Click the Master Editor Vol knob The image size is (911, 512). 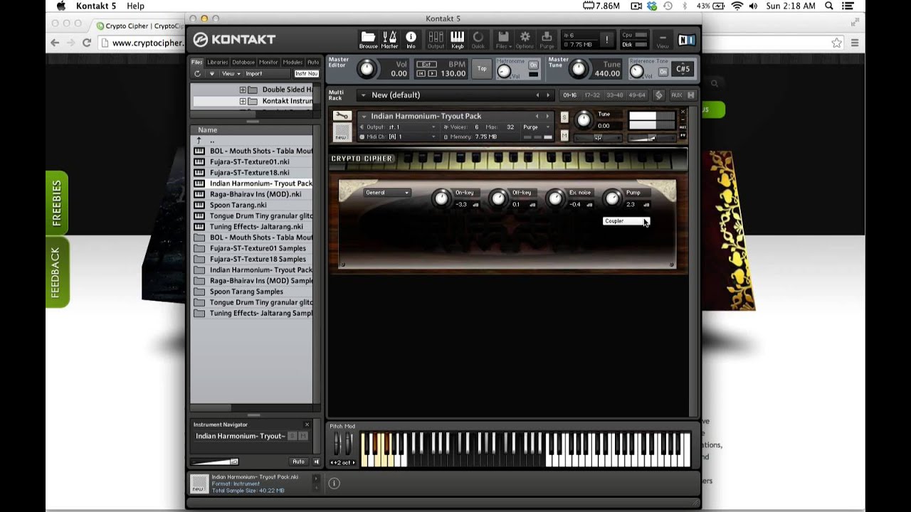(x=367, y=69)
